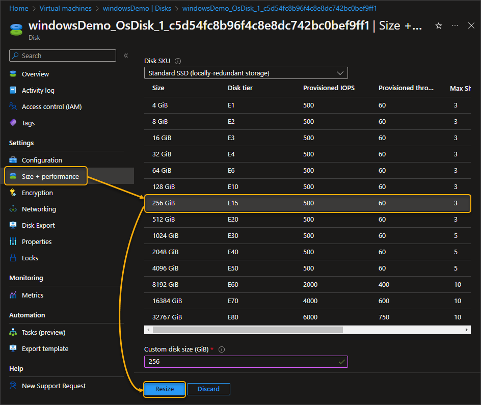Select the 1024 GiB size row

[307, 235]
